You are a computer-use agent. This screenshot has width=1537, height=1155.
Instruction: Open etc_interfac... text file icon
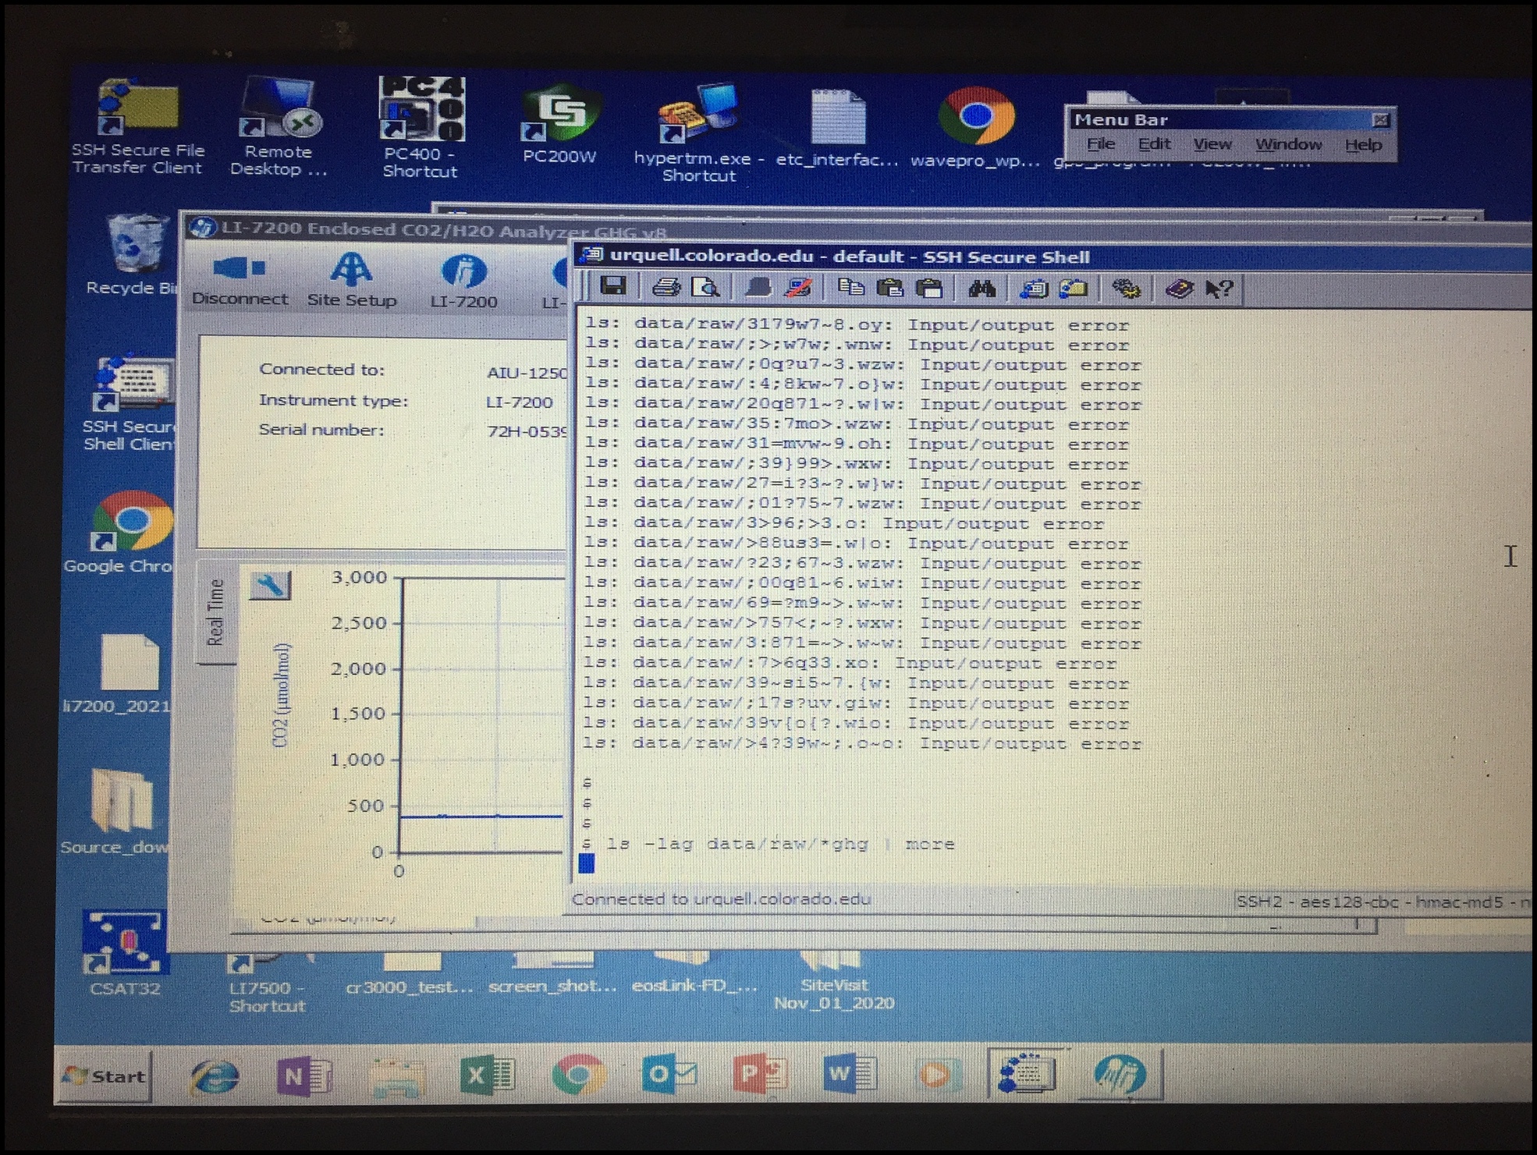click(837, 129)
